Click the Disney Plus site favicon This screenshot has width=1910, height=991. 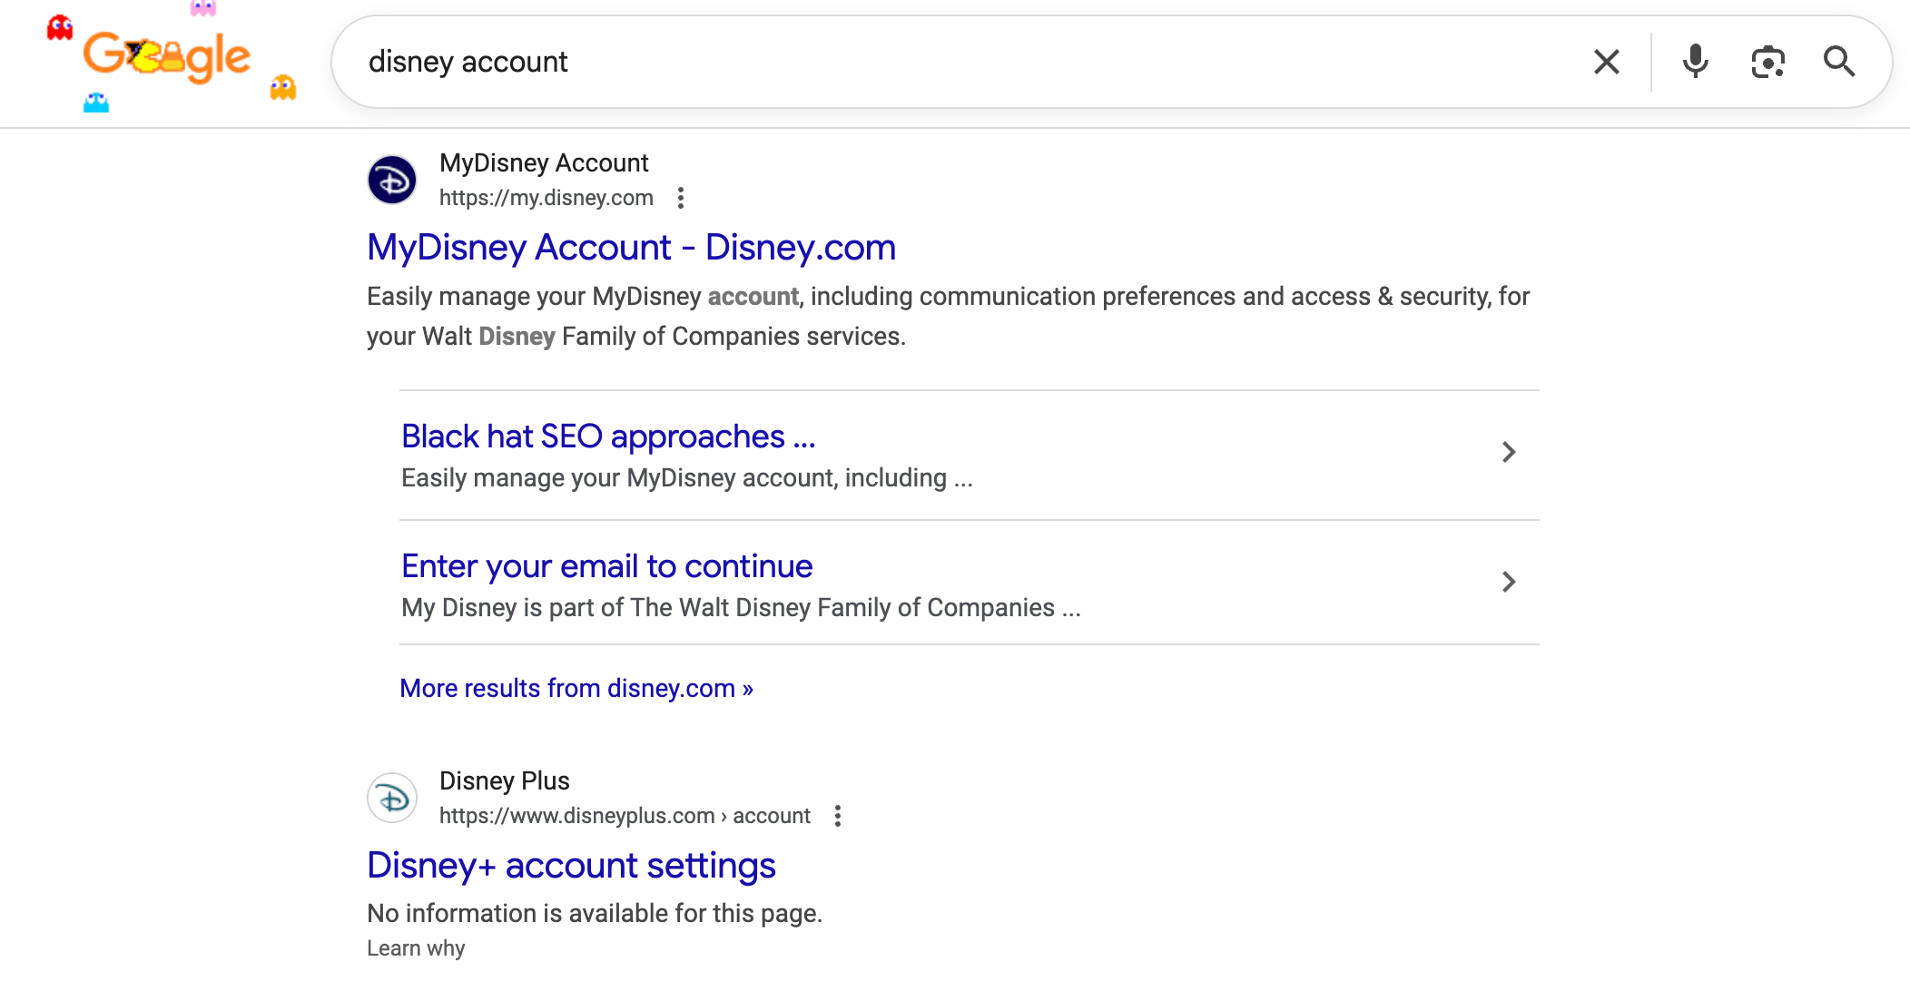click(x=392, y=798)
